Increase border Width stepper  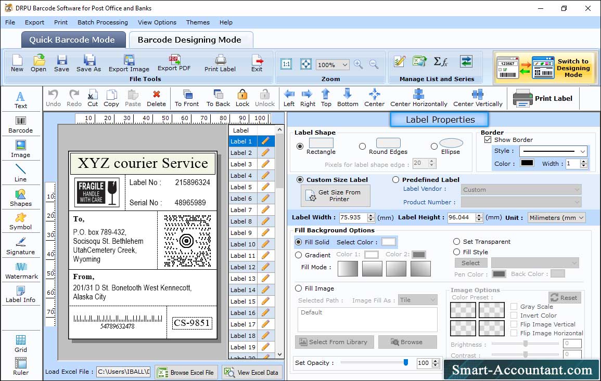pyautogui.click(x=584, y=162)
